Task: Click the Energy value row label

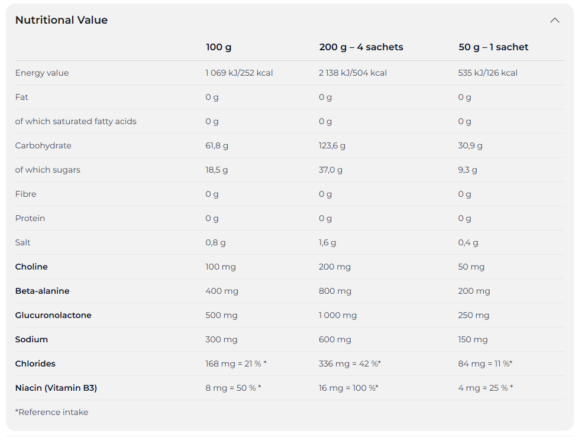Action: 42,73
